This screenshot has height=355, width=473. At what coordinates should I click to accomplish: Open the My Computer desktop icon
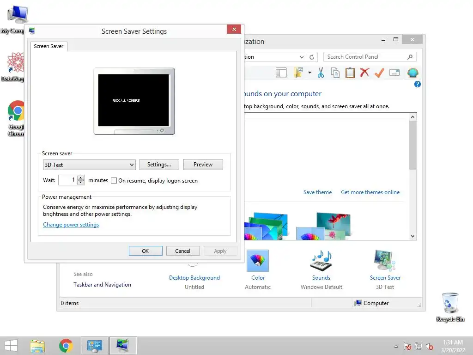pos(17,15)
